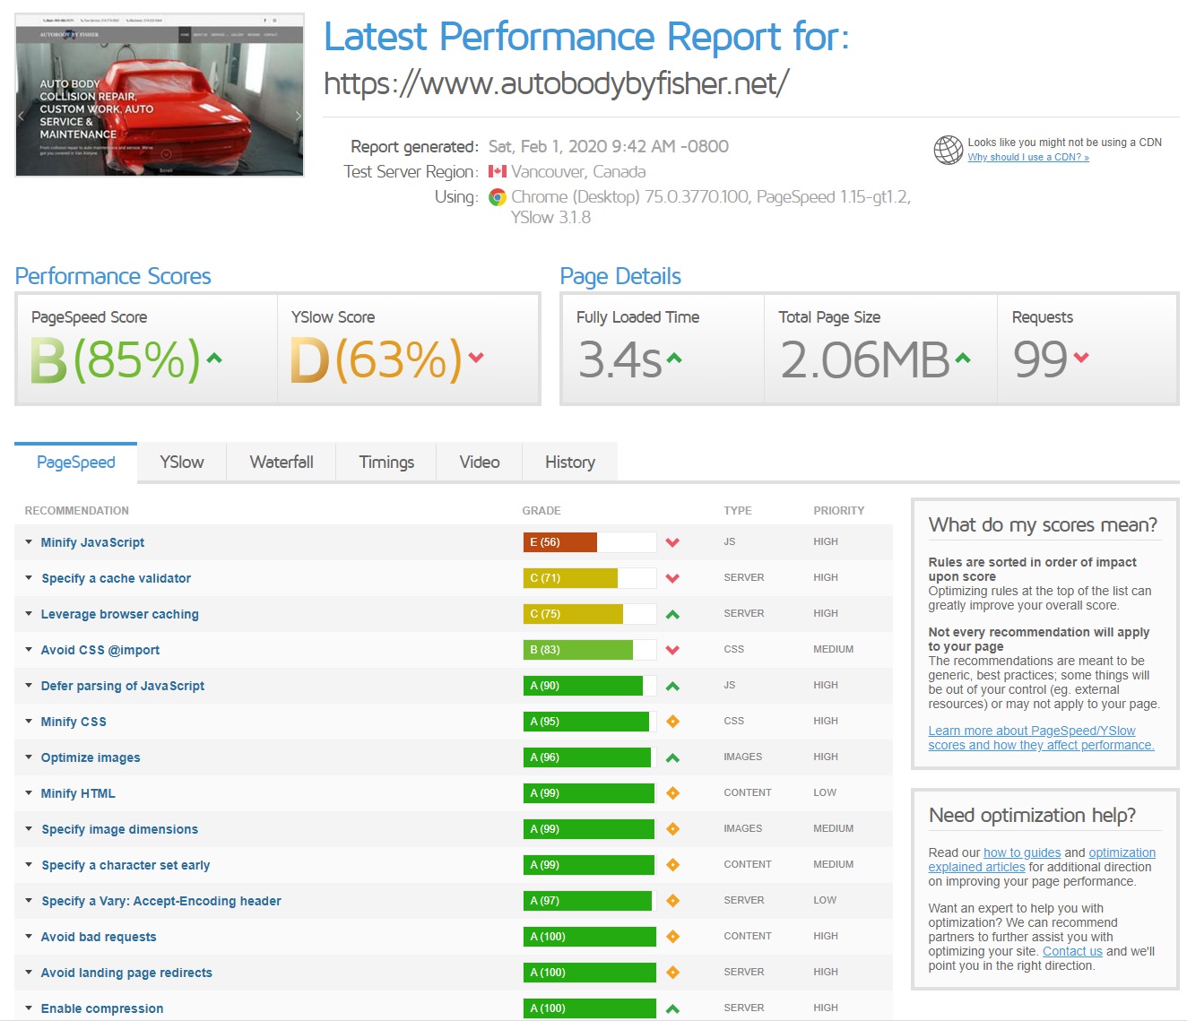Click Requests red down arrow indicator

tap(1081, 358)
